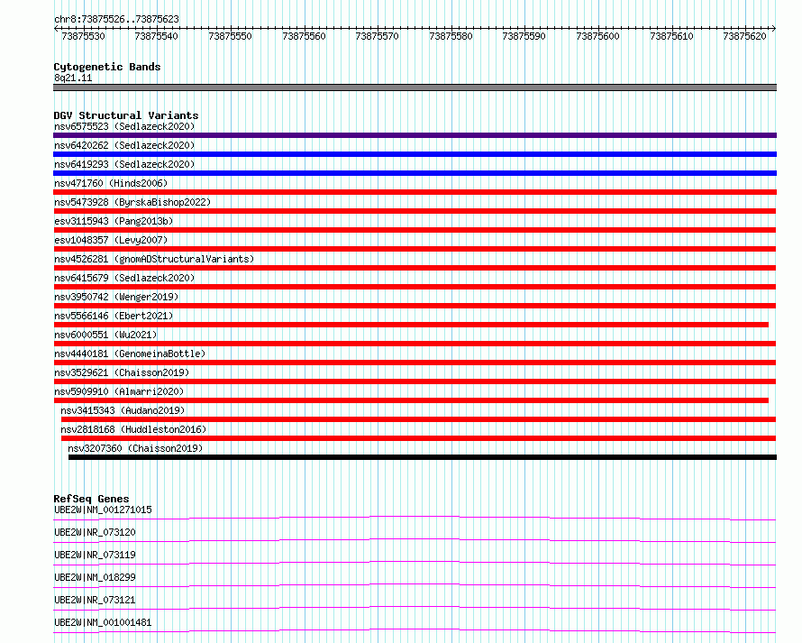
Task: Open transcript UBE2W|NR_073120
Action: [x=96, y=532]
